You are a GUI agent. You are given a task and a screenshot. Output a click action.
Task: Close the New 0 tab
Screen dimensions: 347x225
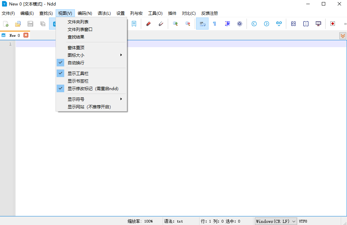(26, 35)
